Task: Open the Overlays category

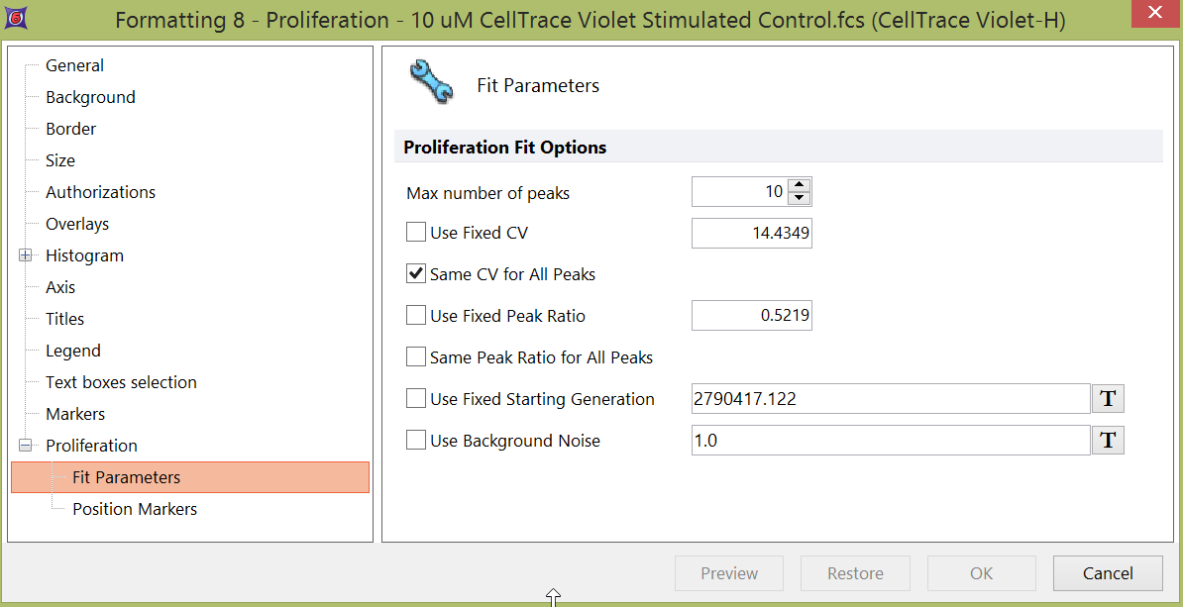Action: [x=77, y=224]
